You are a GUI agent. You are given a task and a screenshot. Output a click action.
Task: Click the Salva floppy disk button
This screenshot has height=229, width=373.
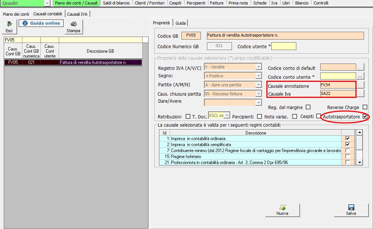click(351, 210)
